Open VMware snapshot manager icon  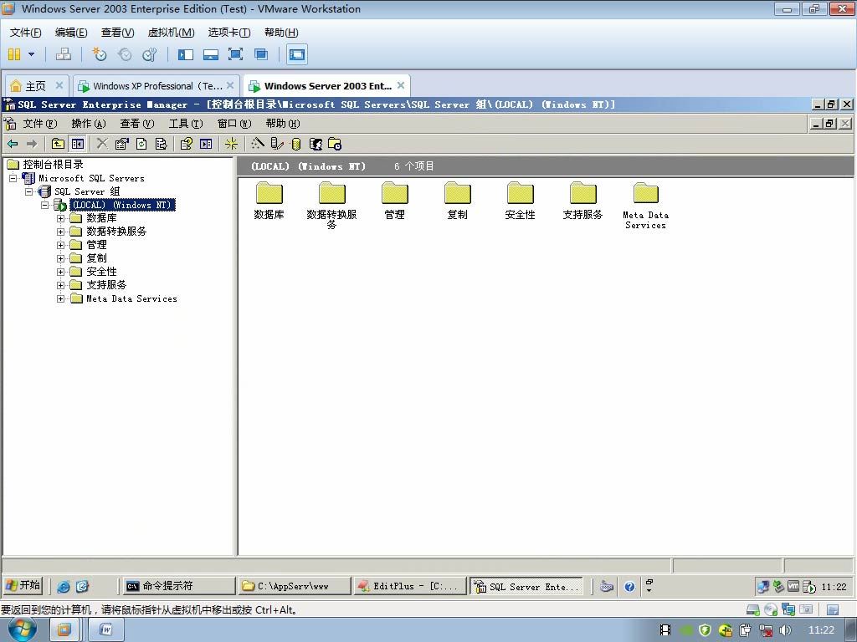click(149, 54)
